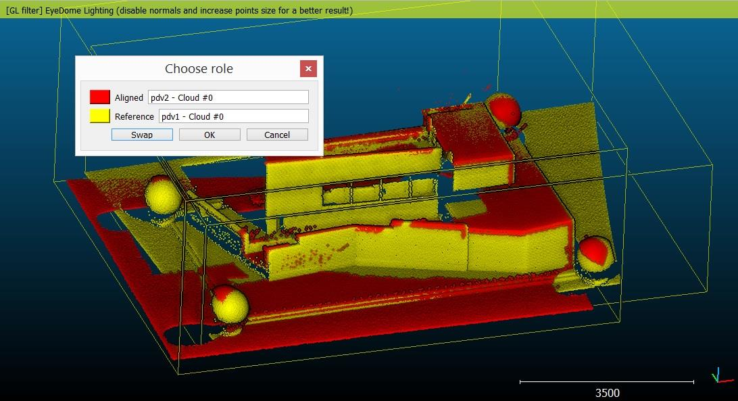The image size is (738, 401).
Task: Click the red Aligned color swatch
Action: (100, 97)
